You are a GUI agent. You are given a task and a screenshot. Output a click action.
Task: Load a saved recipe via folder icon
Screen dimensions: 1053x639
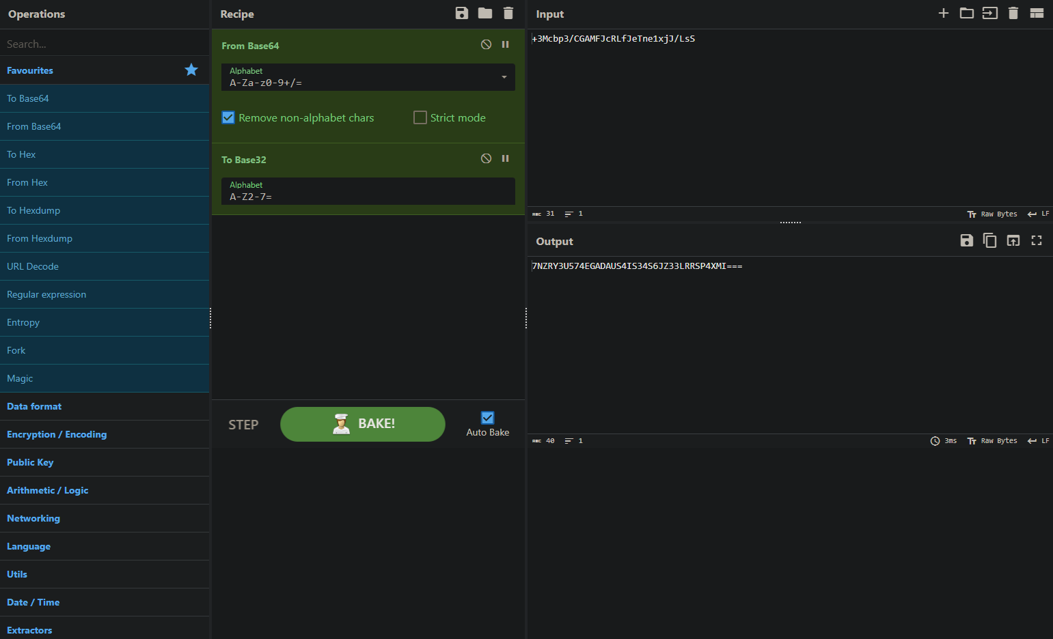click(485, 14)
